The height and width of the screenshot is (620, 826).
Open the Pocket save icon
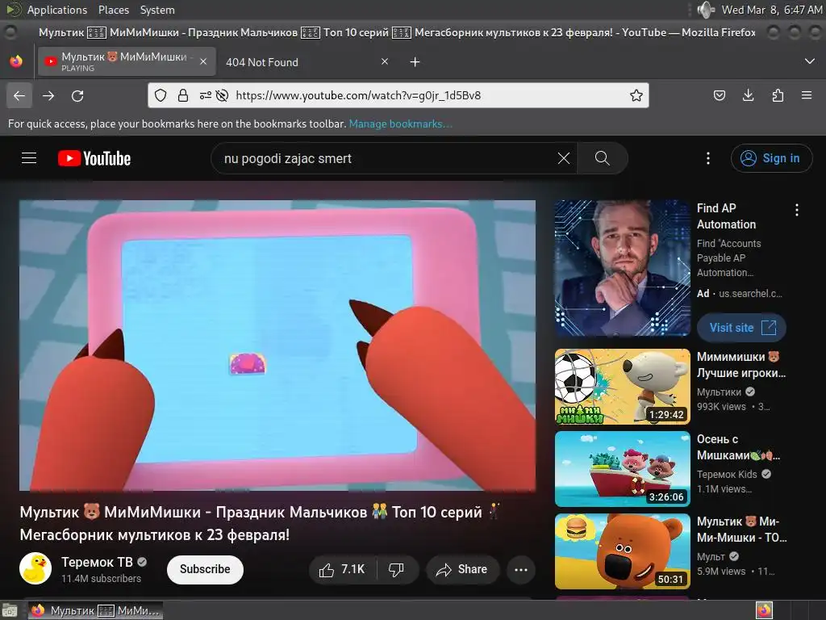pyautogui.click(x=719, y=95)
